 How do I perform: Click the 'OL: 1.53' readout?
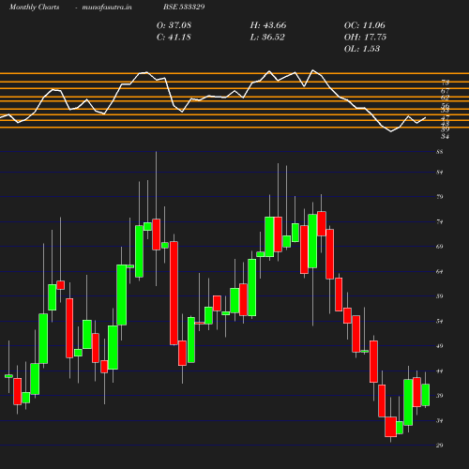pyautogui.click(x=362, y=49)
